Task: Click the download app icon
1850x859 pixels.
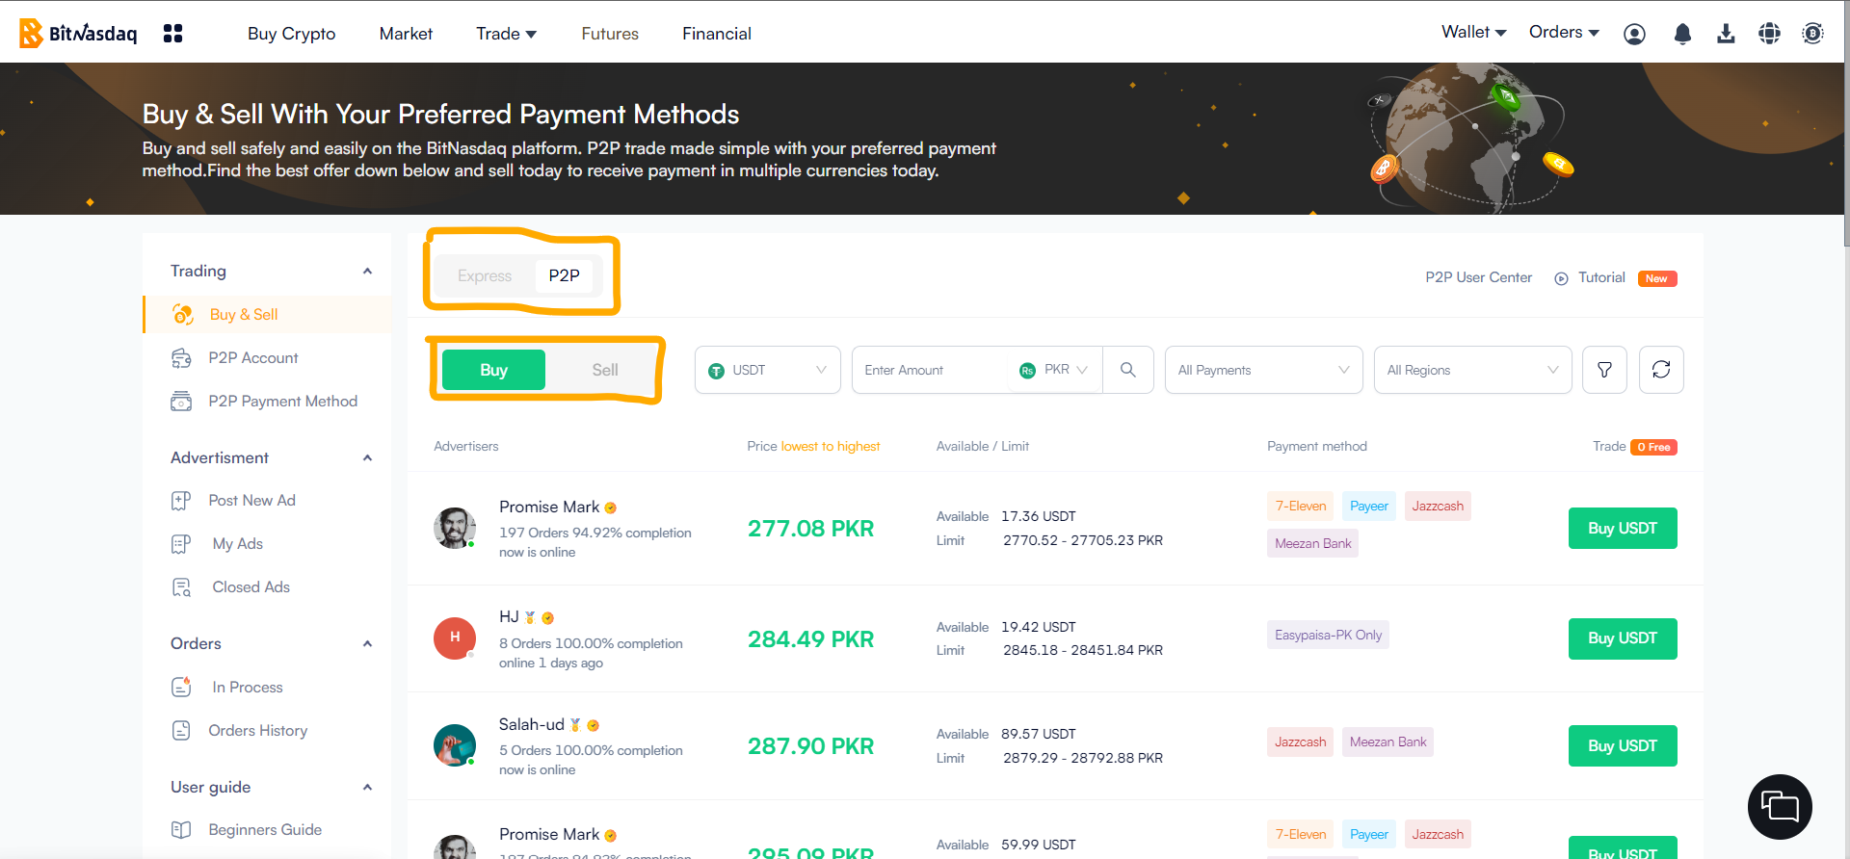Action: coord(1726,34)
